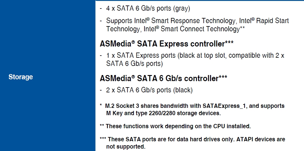The image size is (304, 151).
Task: Click 'compatible with 2 x' text
Action: (x=256, y=56)
